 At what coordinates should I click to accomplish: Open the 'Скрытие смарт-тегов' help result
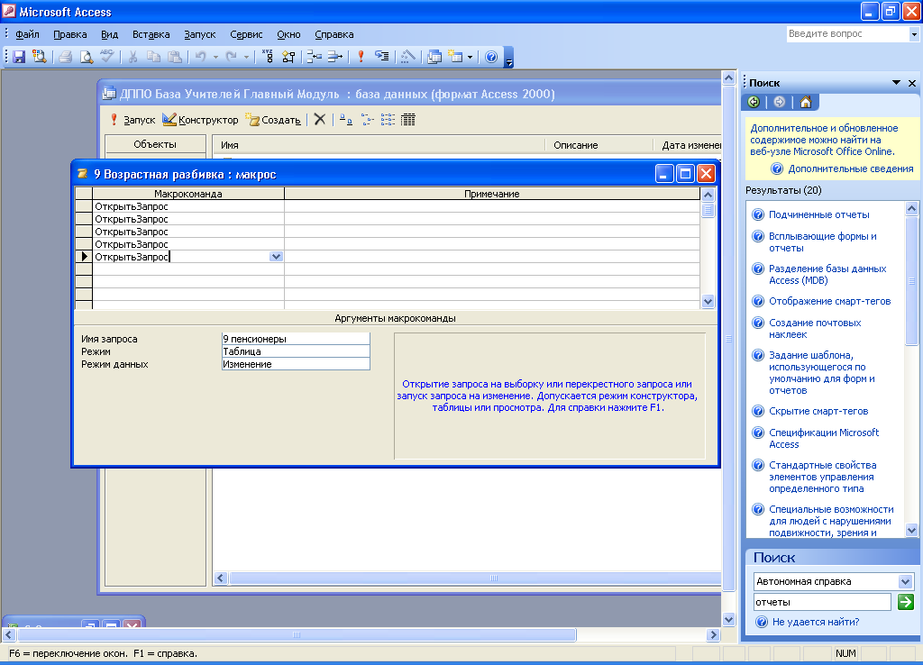click(x=818, y=412)
